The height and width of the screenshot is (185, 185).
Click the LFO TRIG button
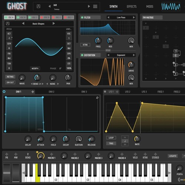(111, 143)
